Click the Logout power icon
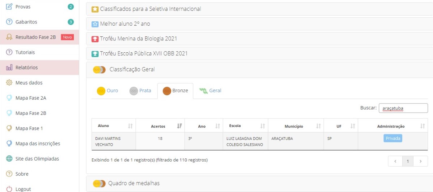The height and width of the screenshot is (192, 433). [x=9, y=189]
